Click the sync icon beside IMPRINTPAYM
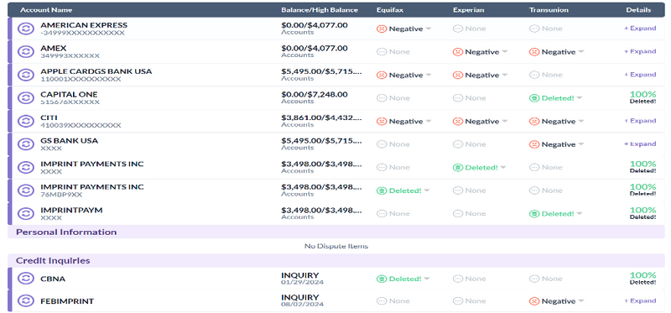This screenshot has height=313, width=671. (26, 214)
